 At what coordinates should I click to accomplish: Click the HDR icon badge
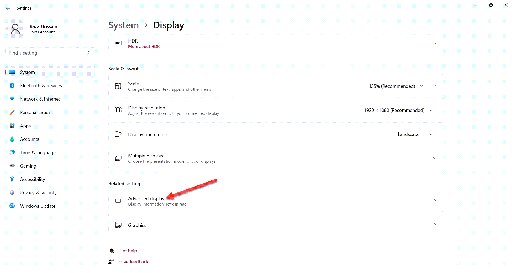[x=118, y=43]
